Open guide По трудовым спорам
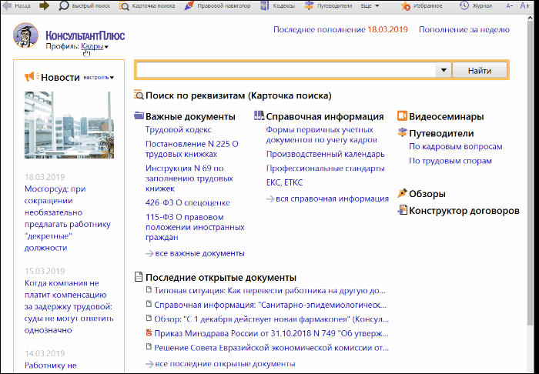 tap(450, 161)
